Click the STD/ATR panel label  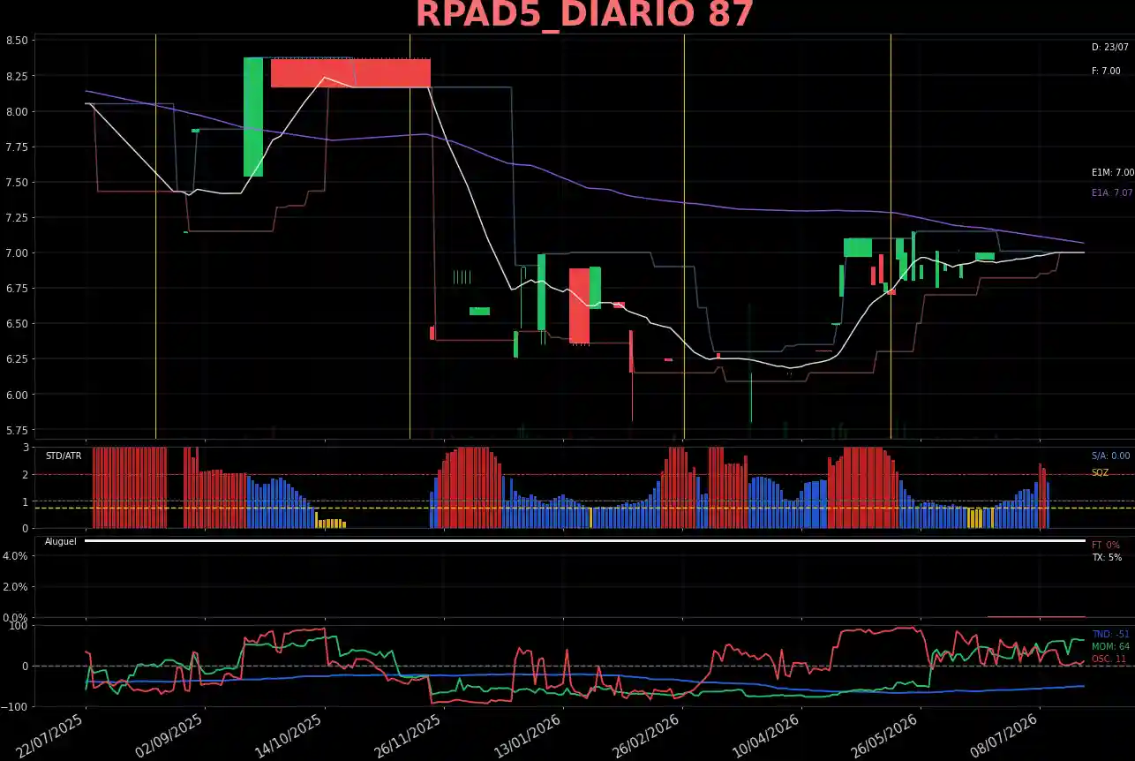click(64, 456)
